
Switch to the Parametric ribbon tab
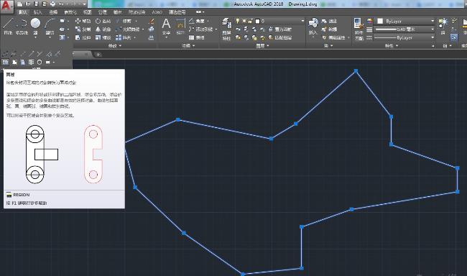[70, 12]
